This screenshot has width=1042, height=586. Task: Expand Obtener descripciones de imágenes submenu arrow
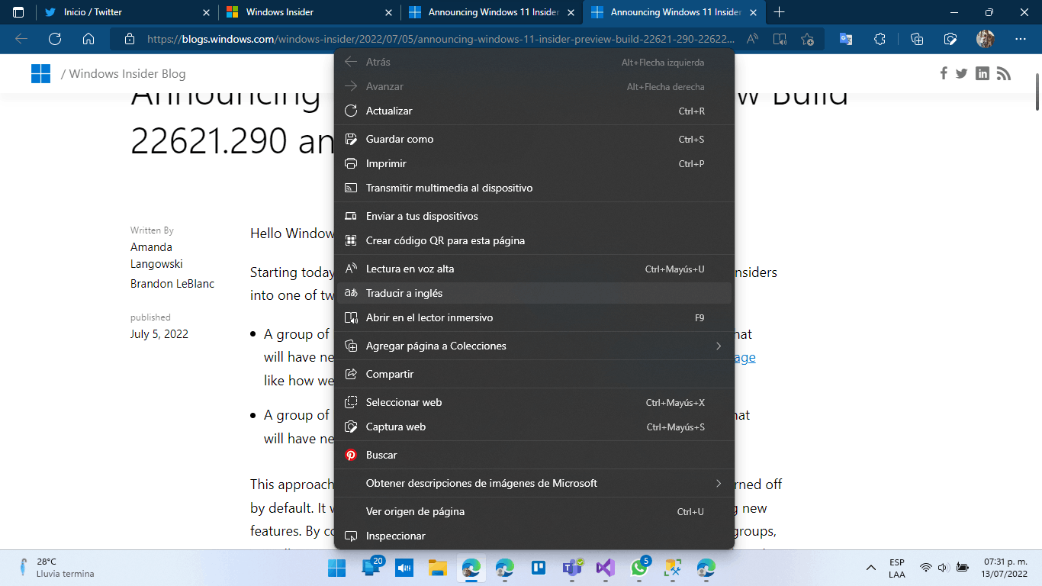click(x=718, y=483)
